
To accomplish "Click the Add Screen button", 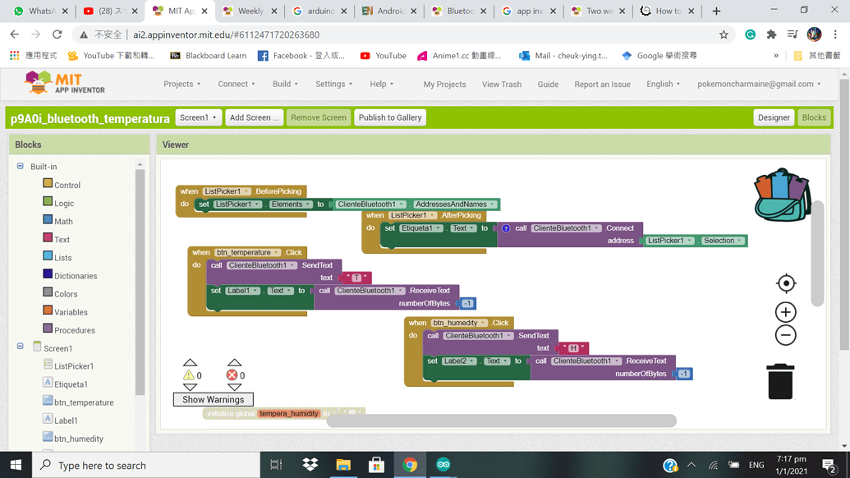I will [254, 117].
